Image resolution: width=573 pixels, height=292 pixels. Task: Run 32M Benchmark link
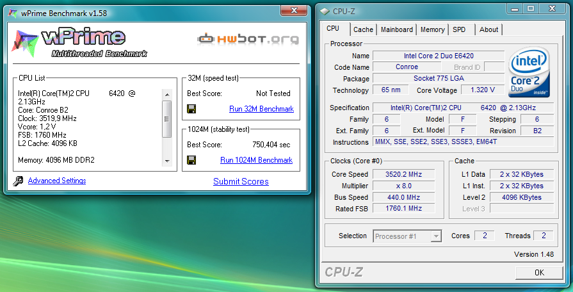coord(261,109)
